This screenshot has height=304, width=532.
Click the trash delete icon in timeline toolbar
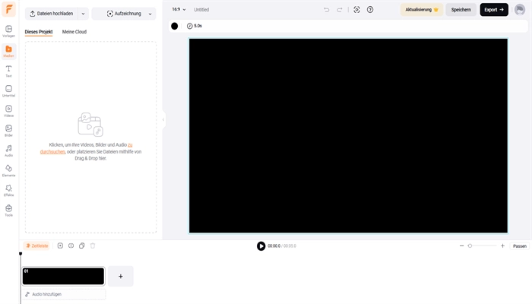(x=93, y=245)
